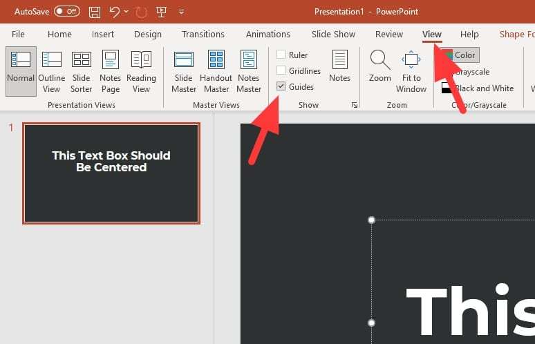The height and width of the screenshot is (344, 535).
Task: Enable the Gridlines checkbox
Action: (x=281, y=70)
